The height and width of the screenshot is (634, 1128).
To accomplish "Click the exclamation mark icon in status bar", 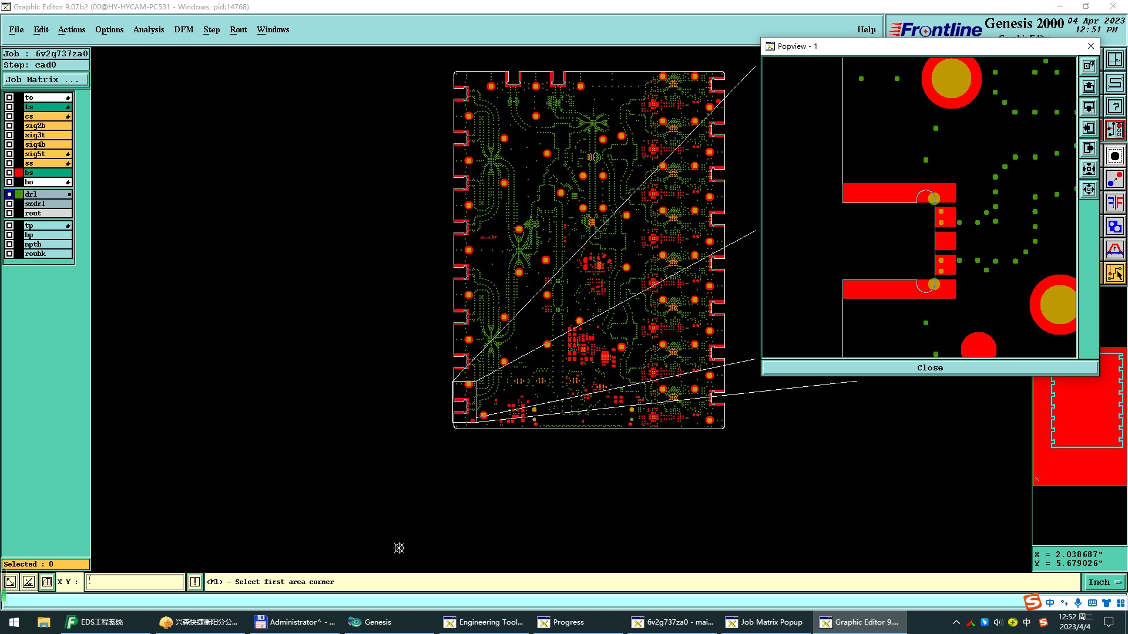I will click(x=195, y=582).
